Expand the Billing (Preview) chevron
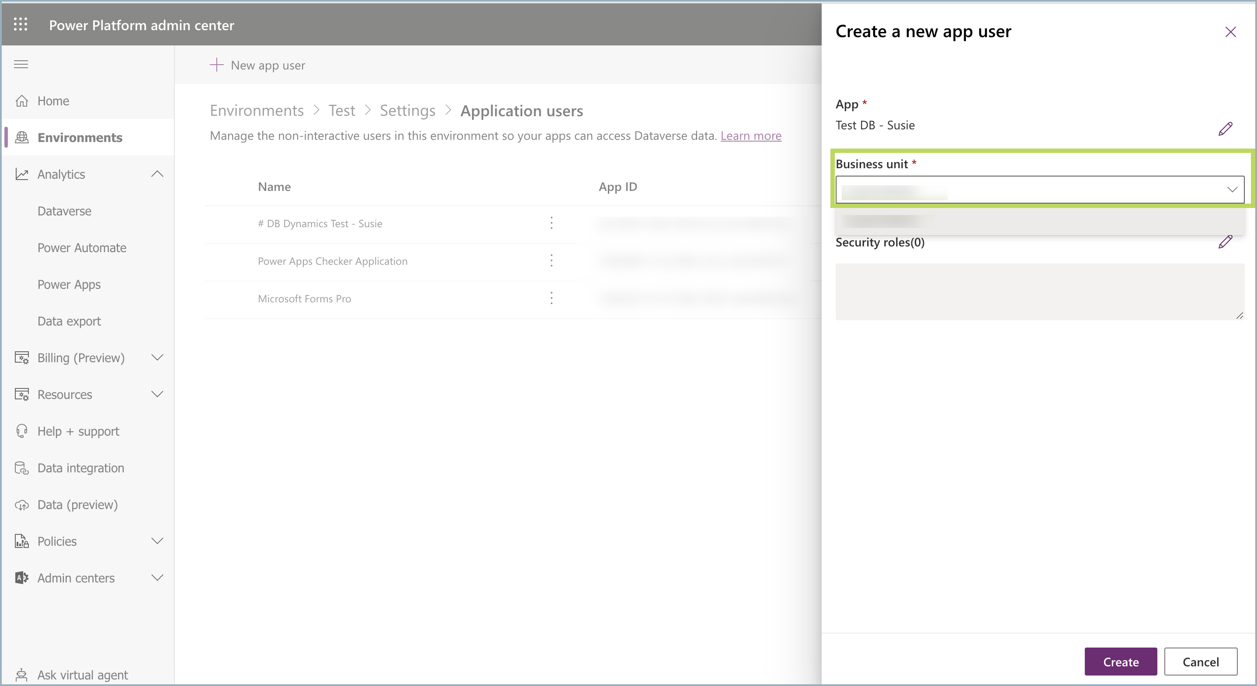Viewport: 1257px width, 686px height. pyautogui.click(x=157, y=357)
